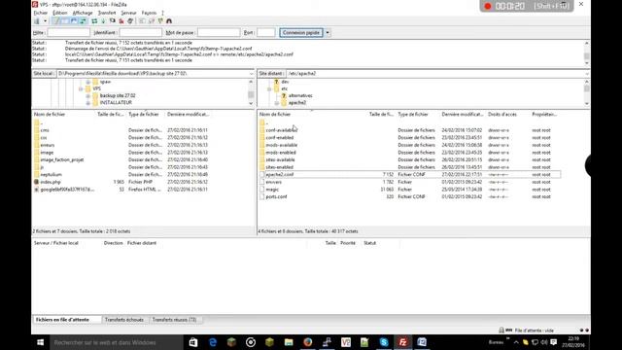Open the Transfert menu
The image size is (622, 350).
point(107,13)
